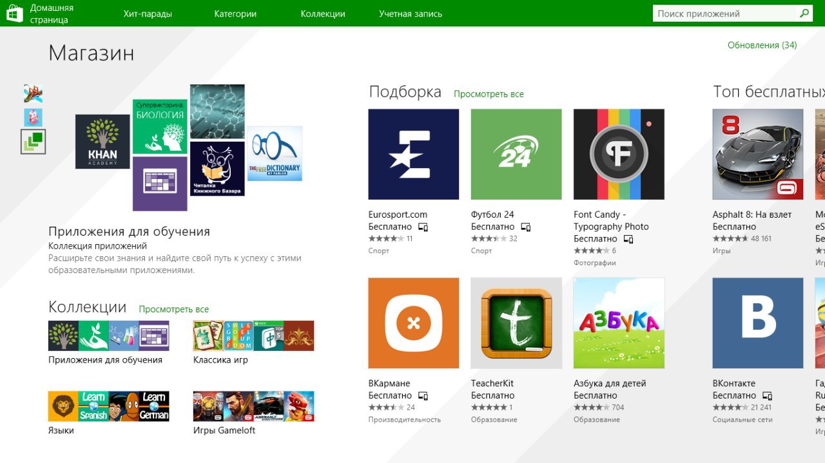
Task: Click Просмотреть все next to Подборка
Action: click(489, 94)
